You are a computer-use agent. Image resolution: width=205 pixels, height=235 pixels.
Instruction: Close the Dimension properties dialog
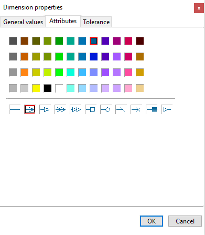(x=199, y=8)
